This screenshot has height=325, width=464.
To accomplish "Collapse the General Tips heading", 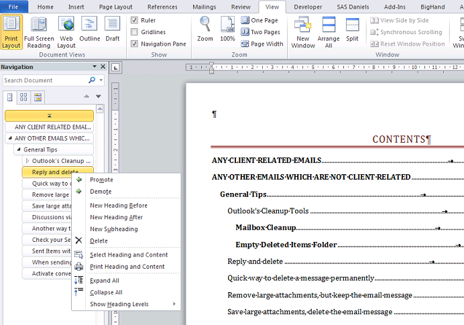I will point(17,149).
